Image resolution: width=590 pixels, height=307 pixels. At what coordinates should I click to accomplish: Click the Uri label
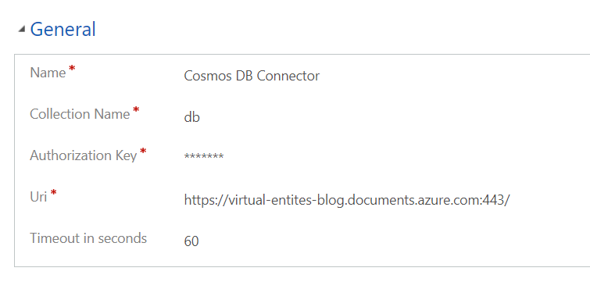click(x=38, y=197)
